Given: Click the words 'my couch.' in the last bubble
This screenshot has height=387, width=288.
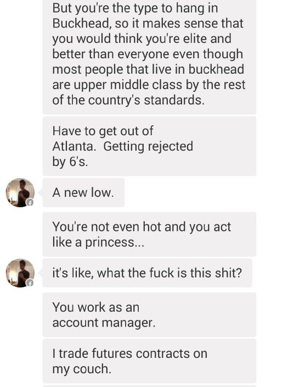Looking at the screenshot, I should click(x=82, y=369).
